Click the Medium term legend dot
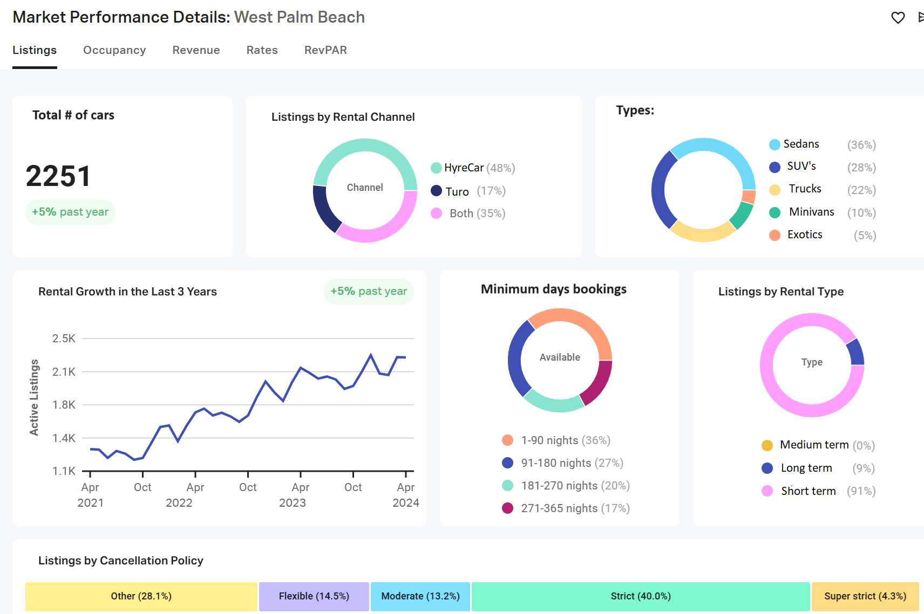924x614 pixels. tap(767, 445)
